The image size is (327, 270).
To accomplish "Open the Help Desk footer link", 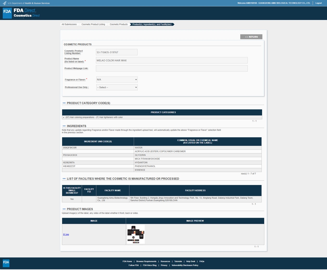I will [191, 261].
